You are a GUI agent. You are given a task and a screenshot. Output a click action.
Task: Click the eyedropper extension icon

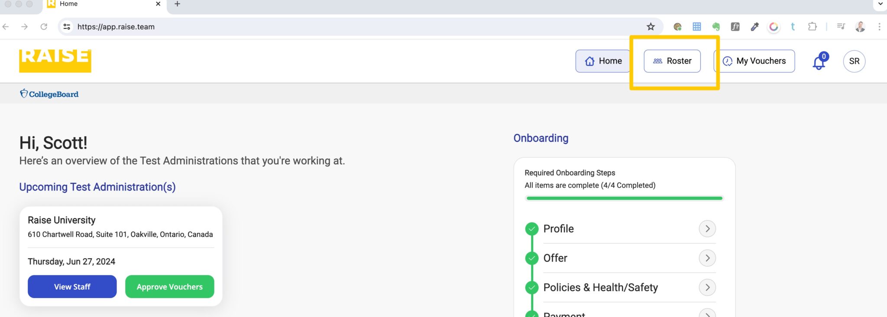click(754, 27)
